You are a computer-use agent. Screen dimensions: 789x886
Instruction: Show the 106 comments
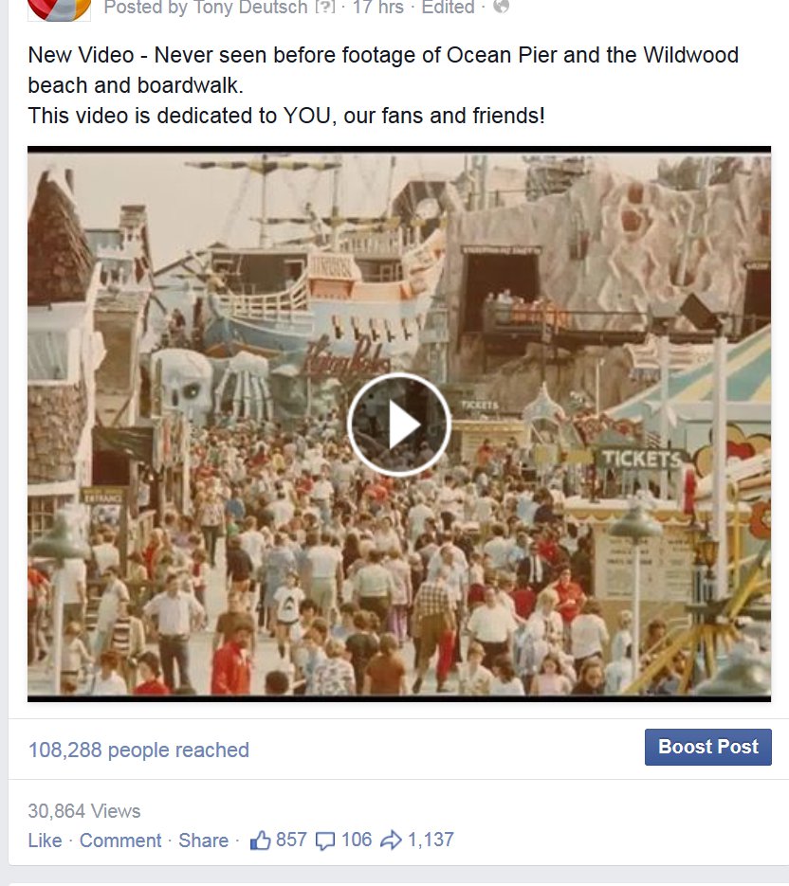pyautogui.click(x=357, y=840)
